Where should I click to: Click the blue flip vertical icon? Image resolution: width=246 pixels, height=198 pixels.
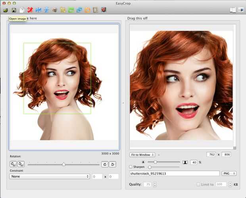(46, 10)
